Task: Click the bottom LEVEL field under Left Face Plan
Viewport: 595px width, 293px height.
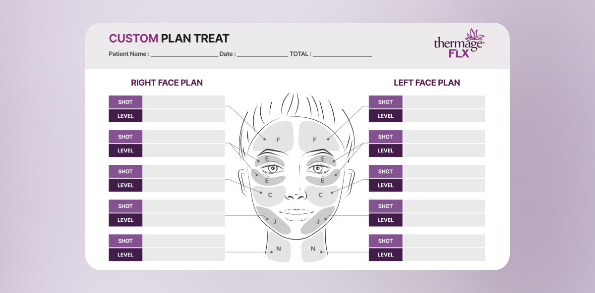Action: point(444,255)
